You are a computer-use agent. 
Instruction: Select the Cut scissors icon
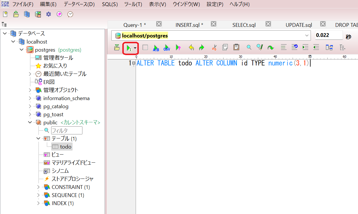click(214, 47)
